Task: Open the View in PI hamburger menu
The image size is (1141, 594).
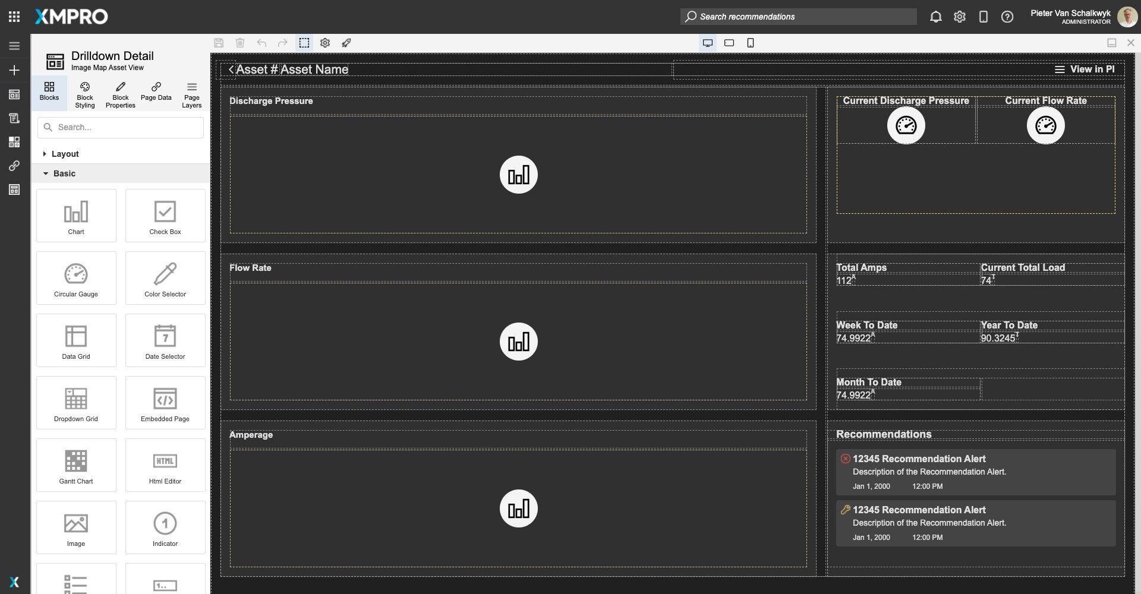Action: (x=1060, y=69)
